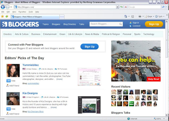Click the Add to Favorites star icon
The height and width of the screenshot is (121, 169).
pyautogui.click(x=7, y=16)
